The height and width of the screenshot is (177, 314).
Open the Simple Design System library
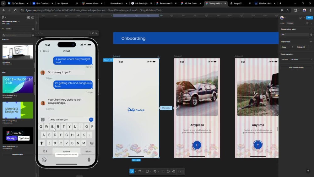point(18,136)
